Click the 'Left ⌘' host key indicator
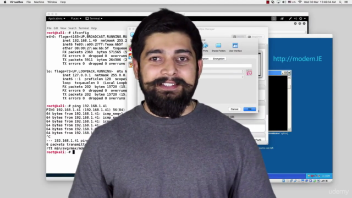The image size is (352, 198). point(324,181)
